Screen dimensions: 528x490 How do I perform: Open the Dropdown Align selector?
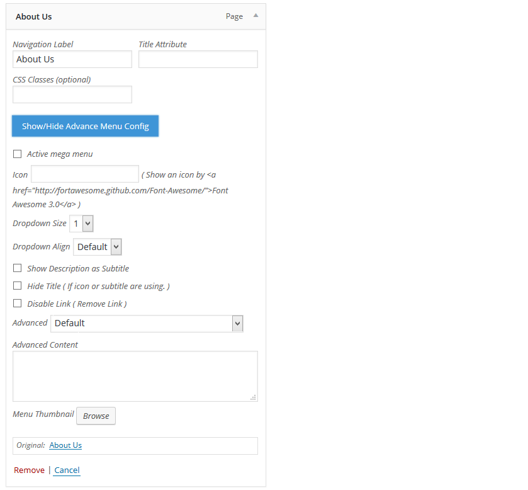[x=98, y=247]
